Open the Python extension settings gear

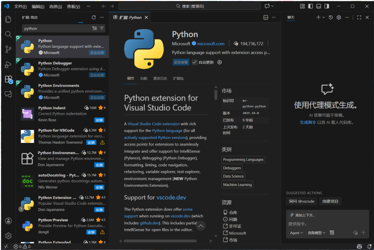click(220, 62)
